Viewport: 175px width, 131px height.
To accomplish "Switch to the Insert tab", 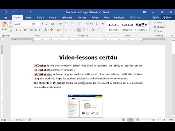I will (x=29, y=17).
